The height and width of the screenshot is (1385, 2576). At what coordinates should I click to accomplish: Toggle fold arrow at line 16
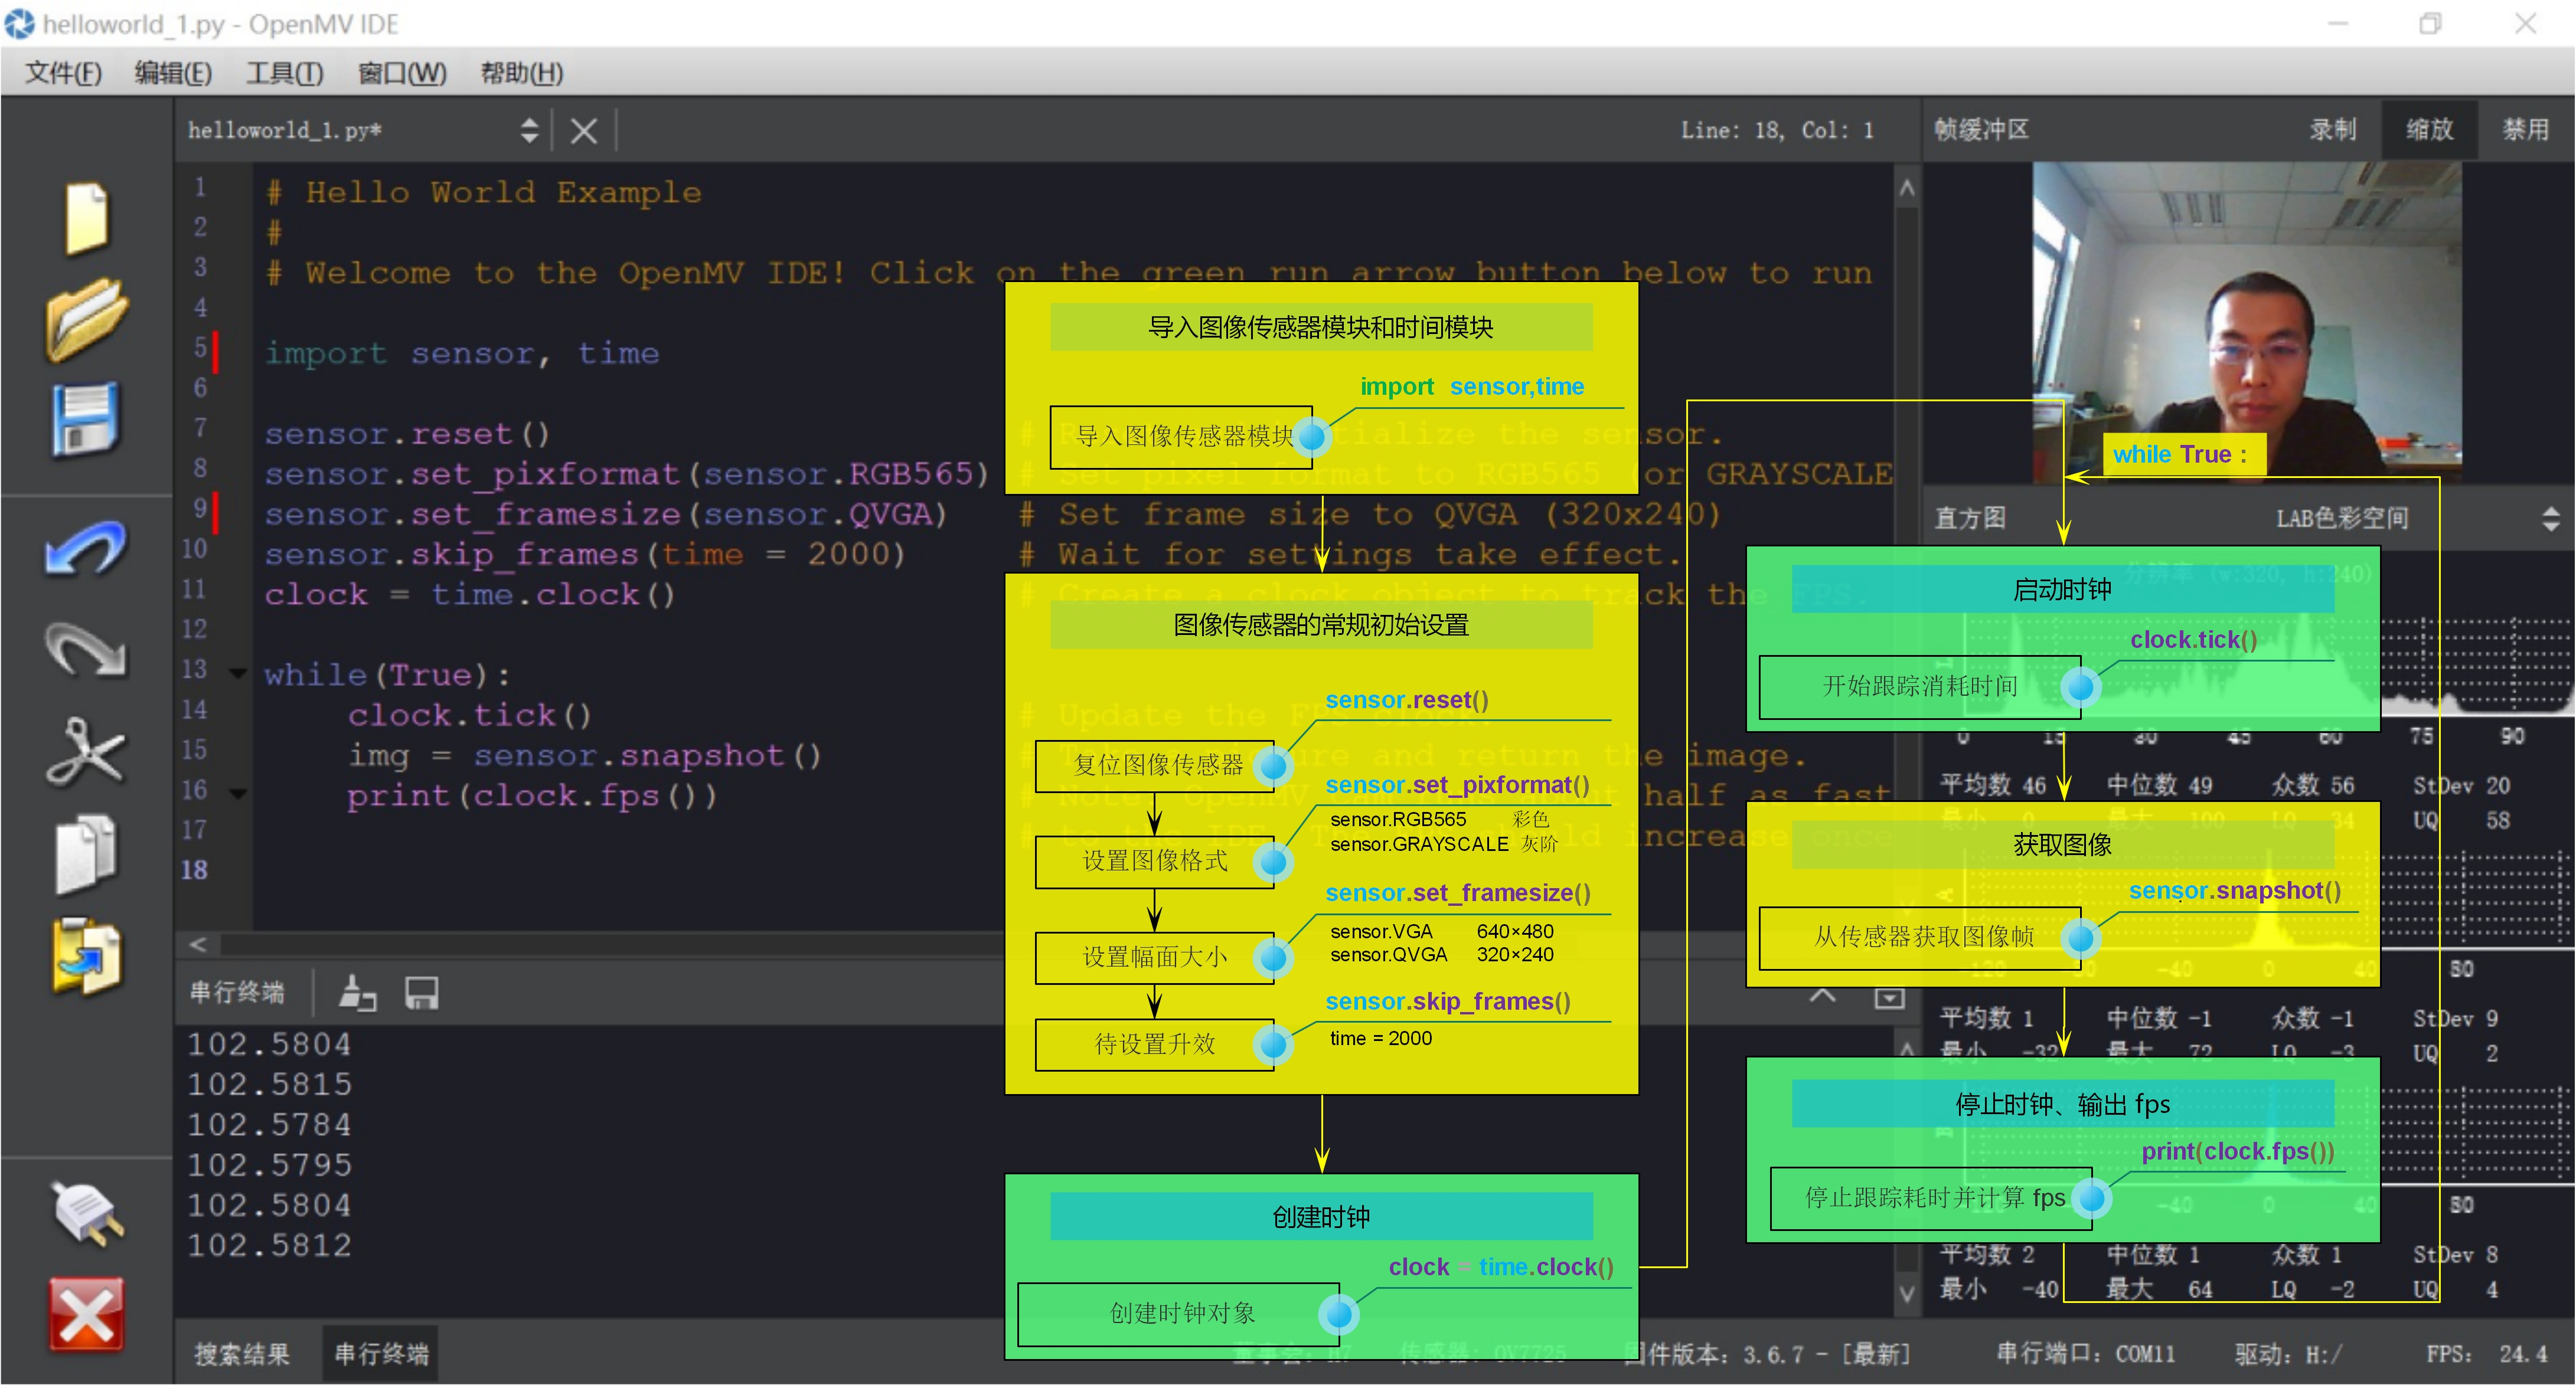(x=238, y=794)
